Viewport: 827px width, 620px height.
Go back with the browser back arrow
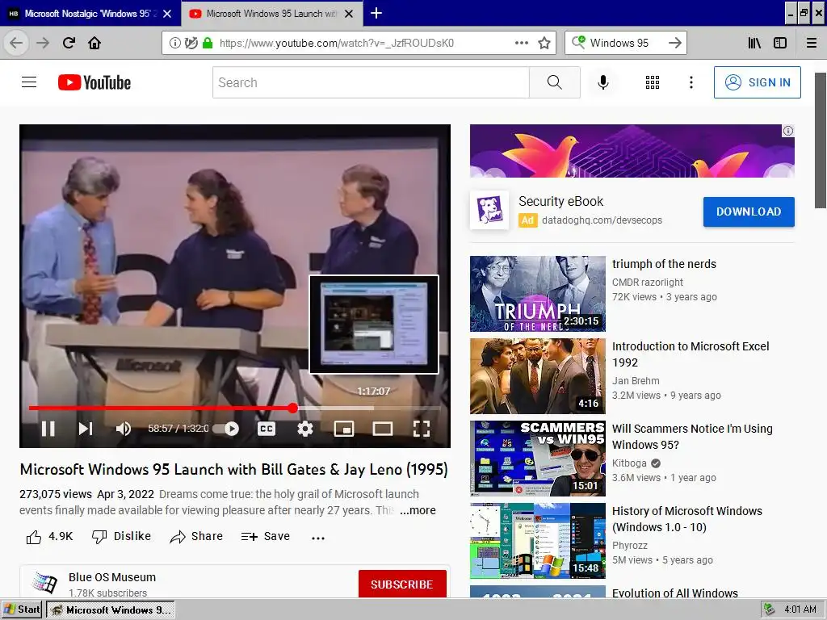(16, 43)
